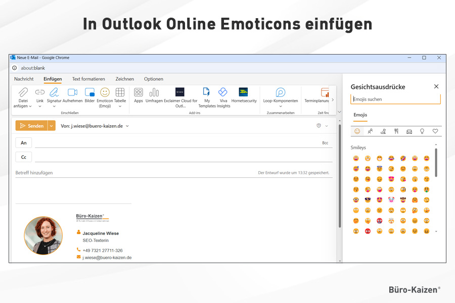Screen dimensions: 455x303
Task: Click the Aufnehmen video camera icon
Action: point(72,92)
